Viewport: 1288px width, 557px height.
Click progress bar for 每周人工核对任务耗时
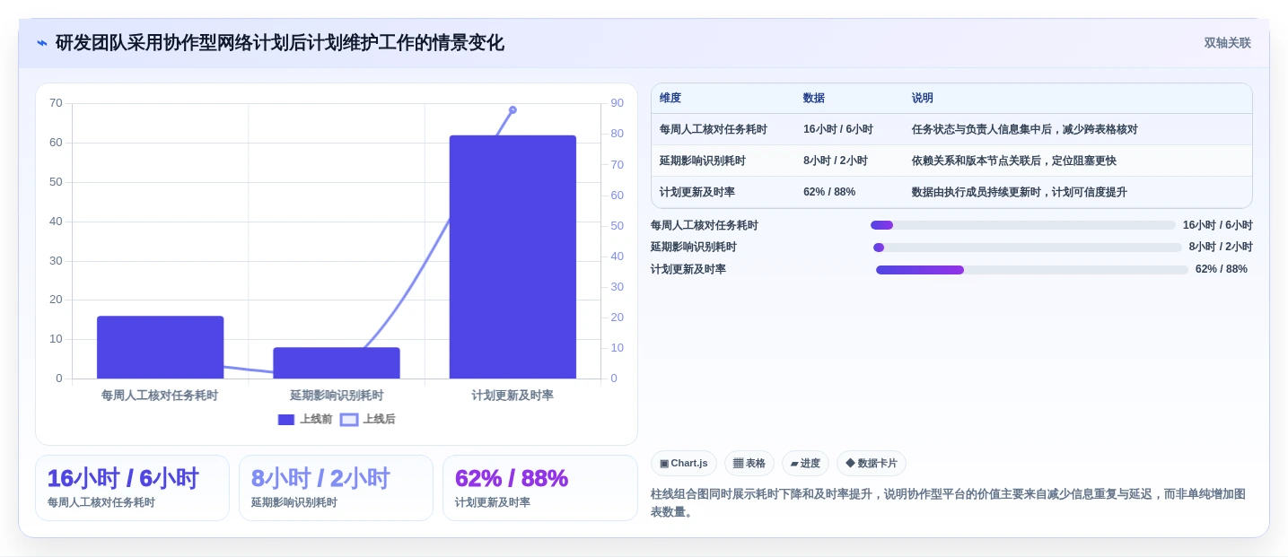[1022, 225]
